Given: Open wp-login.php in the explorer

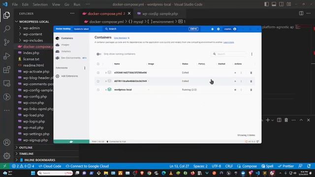Looking at the screenshot, I should [x=34, y=121].
